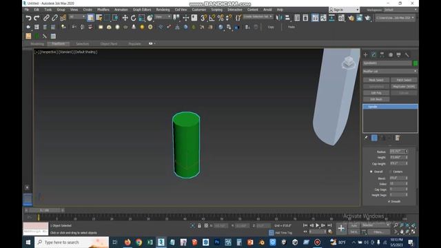Select the Spindle entry in modifier stack
The width and height of the screenshot is (441, 248).
(x=390, y=107)
